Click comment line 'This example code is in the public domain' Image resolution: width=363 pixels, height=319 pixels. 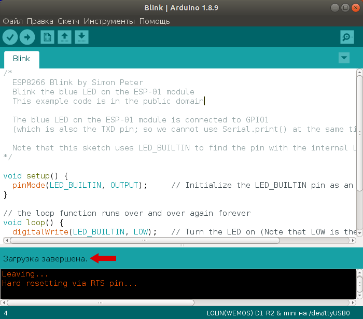[x=108, y=101]
